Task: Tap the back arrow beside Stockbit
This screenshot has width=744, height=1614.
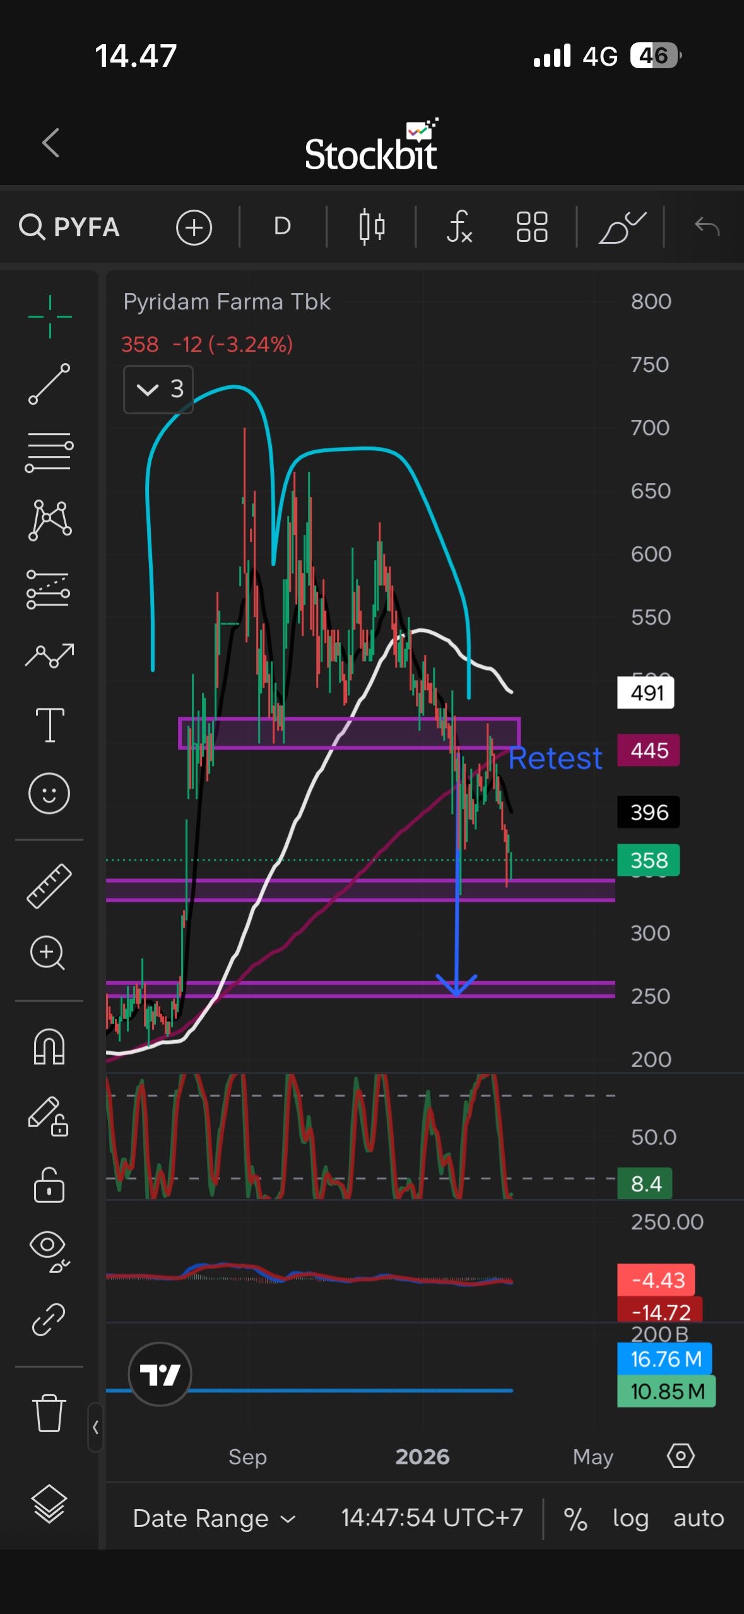Action: coord(51,143)
